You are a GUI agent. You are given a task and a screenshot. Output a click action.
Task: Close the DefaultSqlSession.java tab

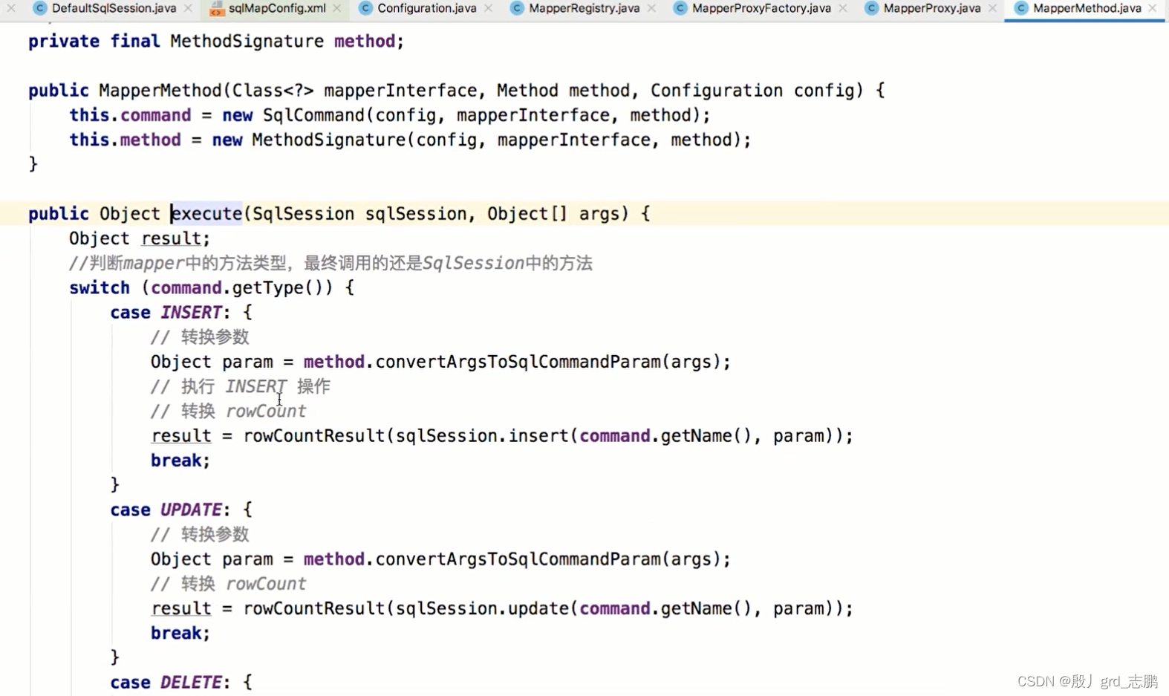coord(189,8)
